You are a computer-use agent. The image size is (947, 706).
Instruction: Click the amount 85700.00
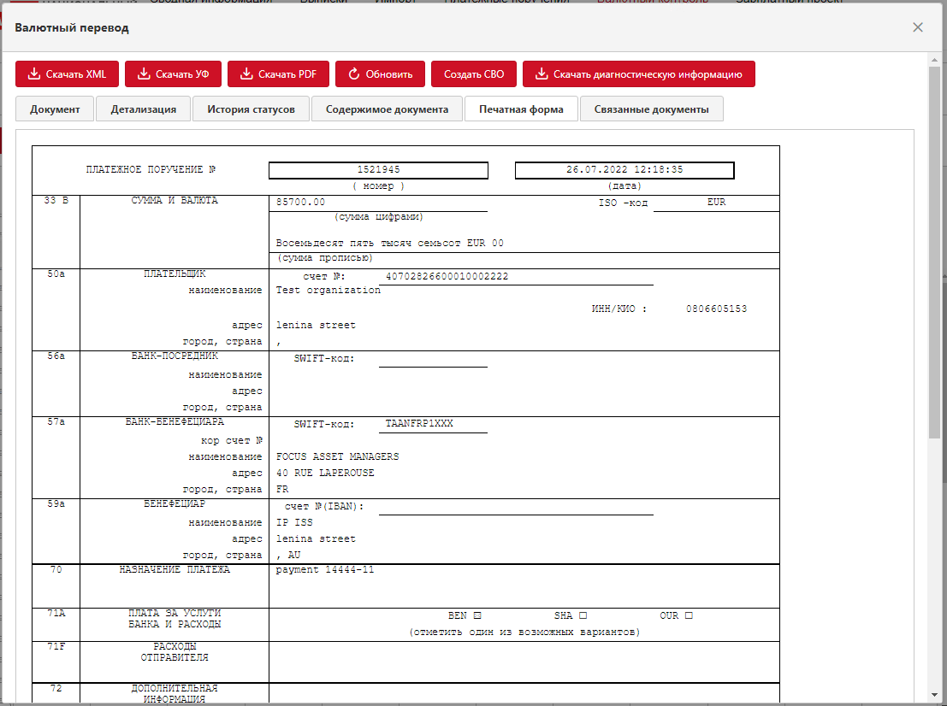pyautogui.click(x=300, y=203)
